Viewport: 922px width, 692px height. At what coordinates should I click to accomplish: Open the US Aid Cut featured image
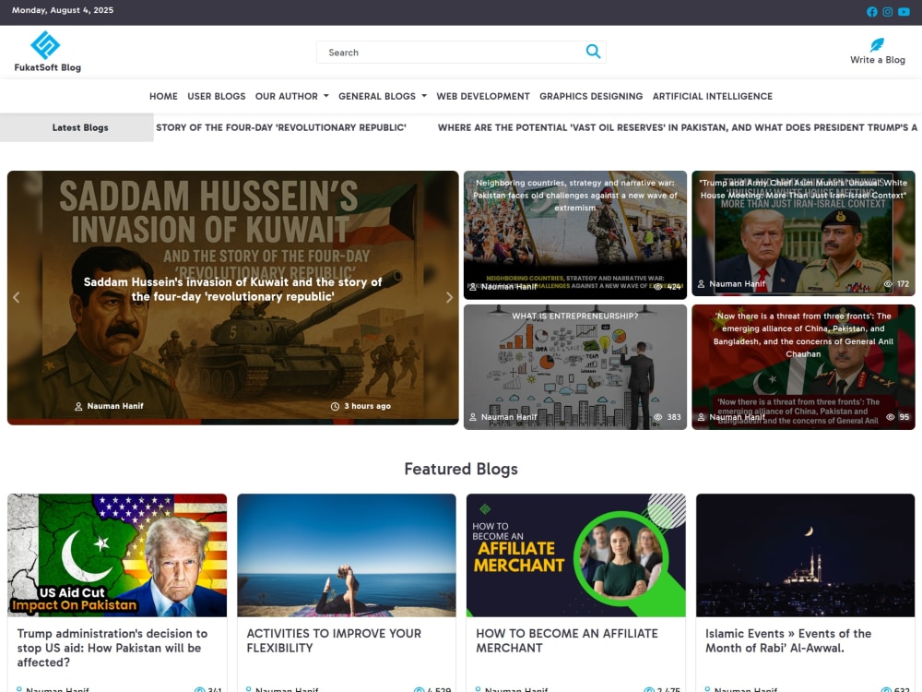tap(117, 555)
